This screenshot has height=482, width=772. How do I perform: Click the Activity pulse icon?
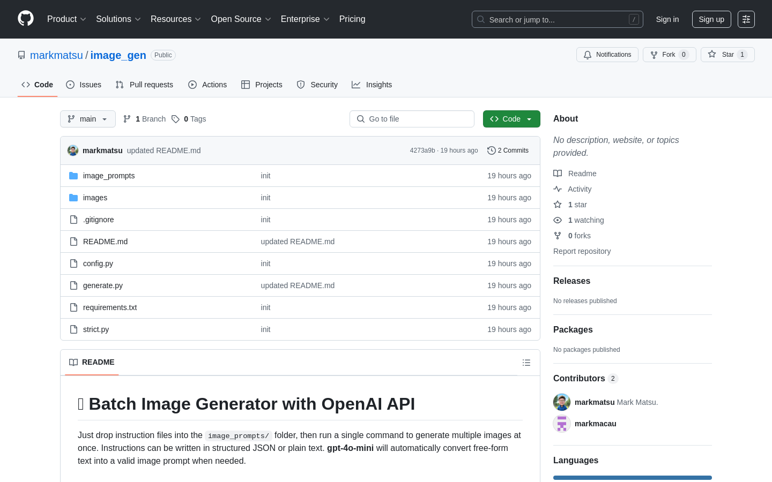[558, 189]
